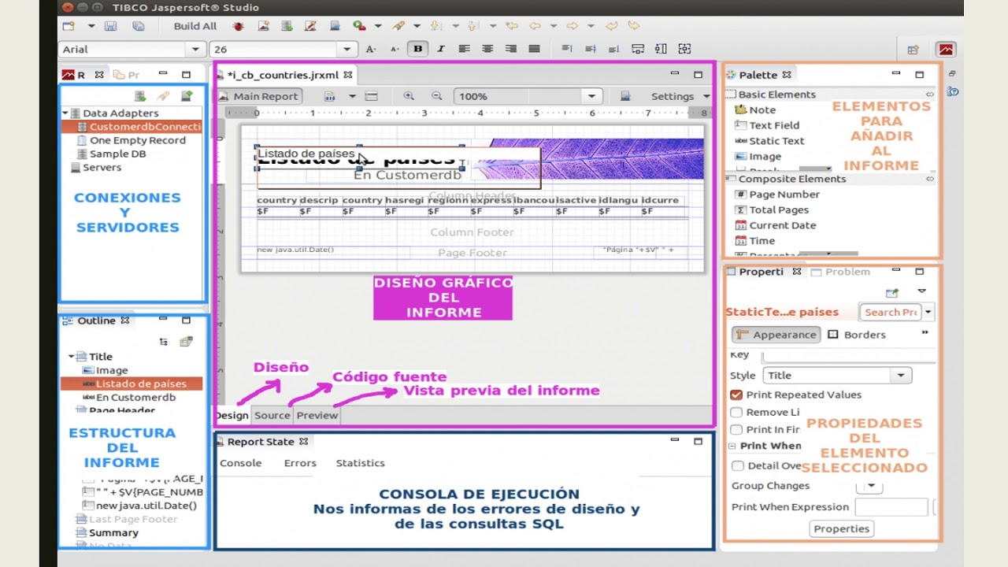Select Servers in repository tree
The image size is (1008, 567).
pos(96,167)
